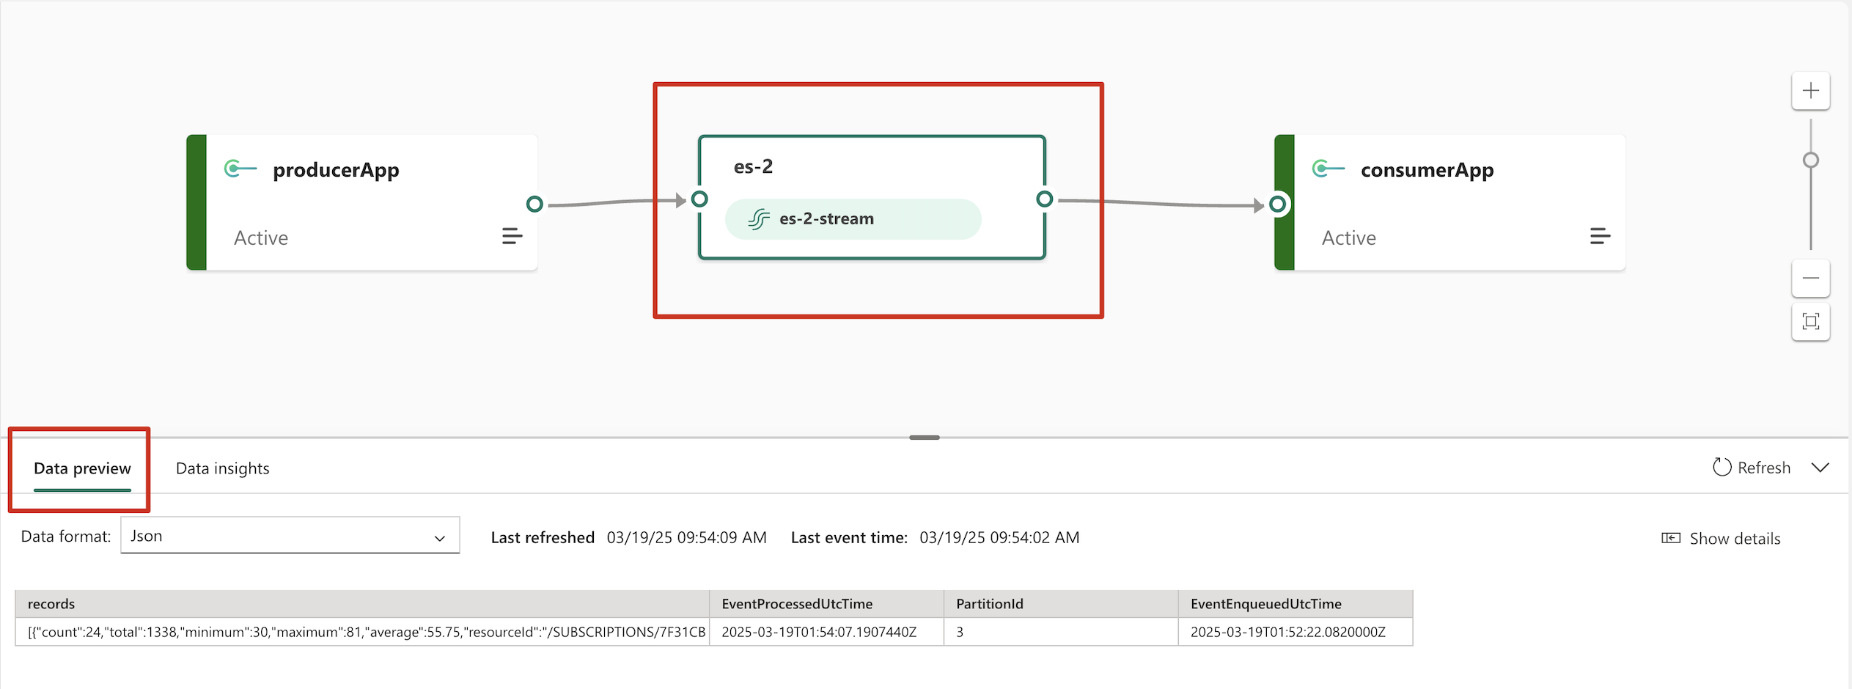Click the Last refreshed timestamp 09:54:09 AM

[687, 537]
